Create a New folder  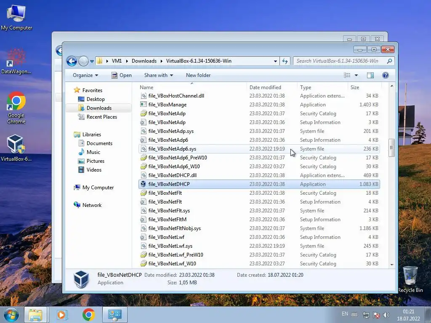click(198, 75)
